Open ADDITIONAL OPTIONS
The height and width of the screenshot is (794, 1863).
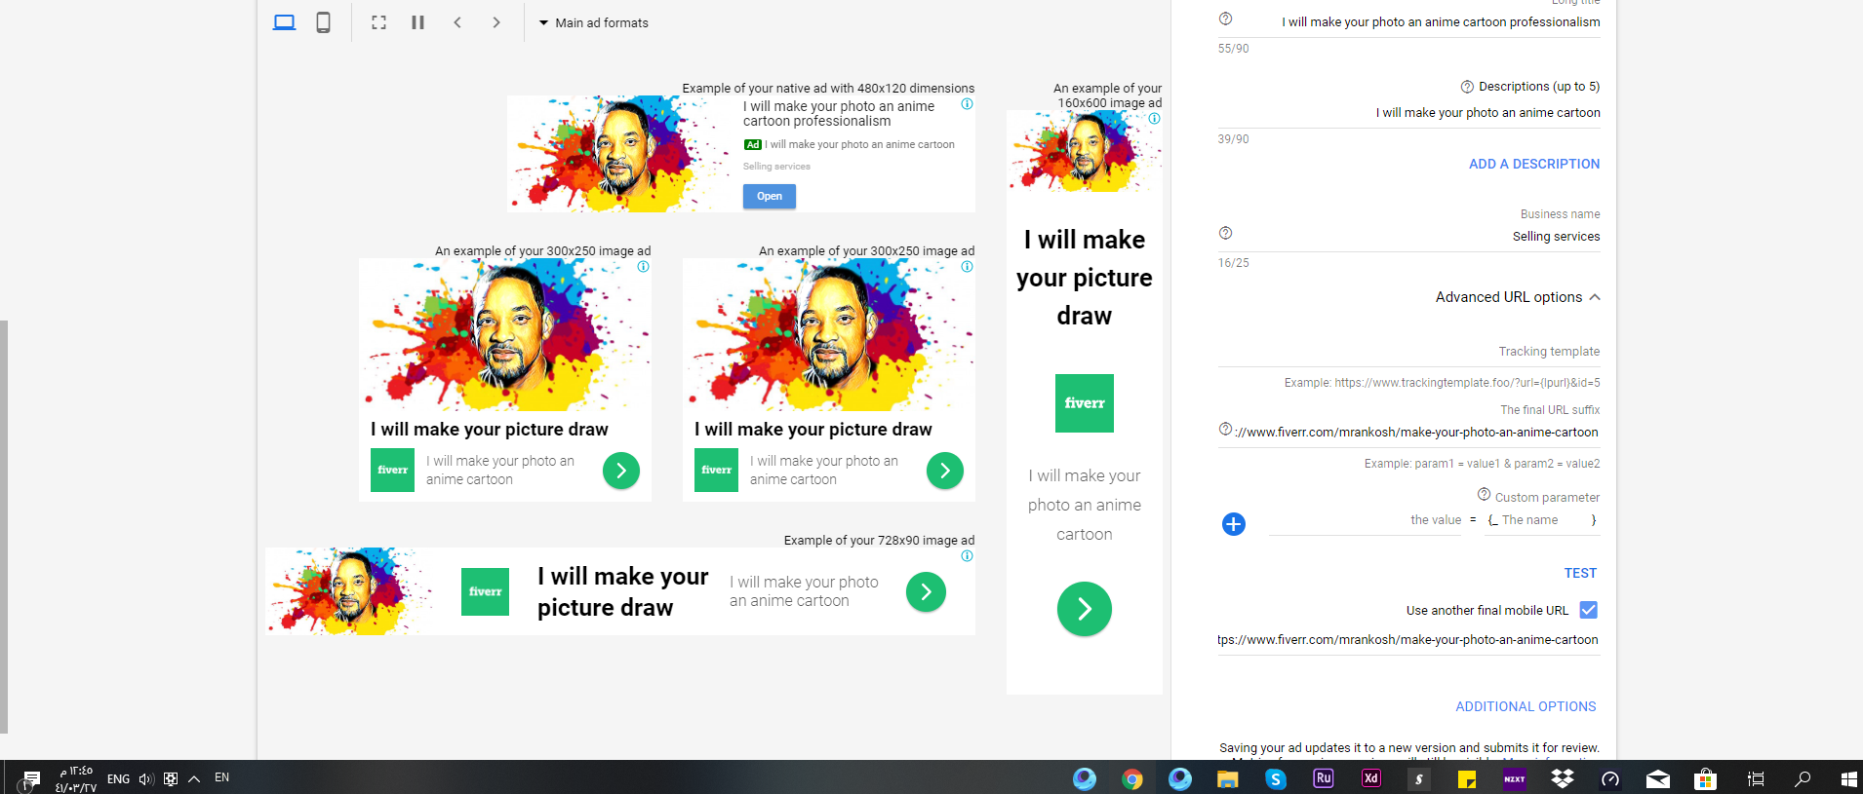(x=1525, y=706)
